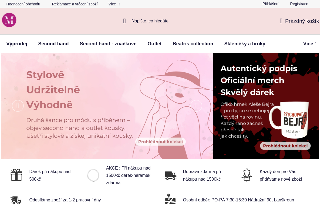Click the bracelet icon in the AKCE banner
Image resolution: width=324 pixels, height=216 pixels.
93,175
